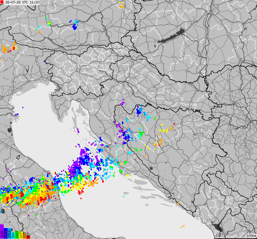Click the red square beside the timestamp
257x239 pixels.
2,2
